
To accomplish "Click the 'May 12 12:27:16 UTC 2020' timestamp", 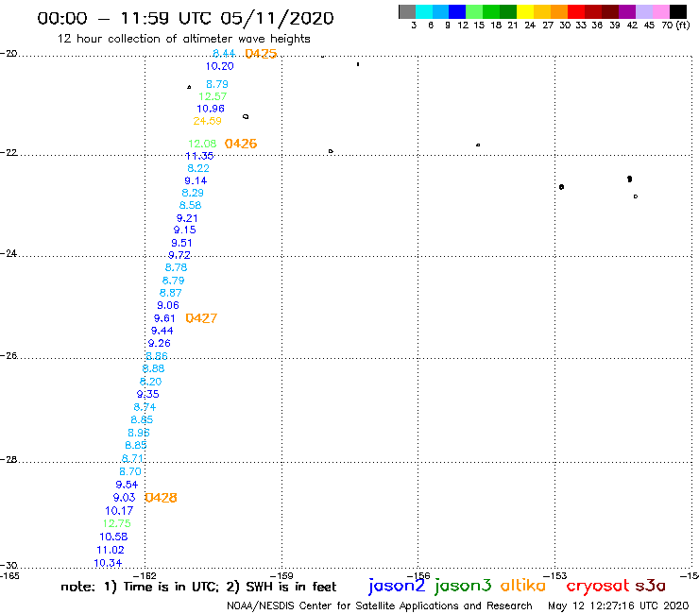I will [x=619, y=606].
